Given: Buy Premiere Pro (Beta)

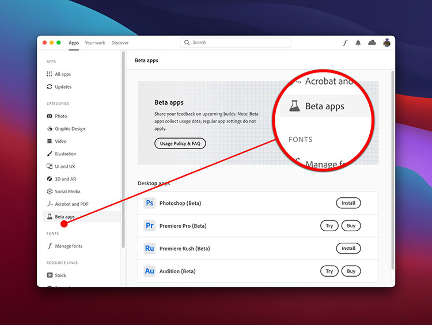Looking at the screenshot, I should (351, 225).
